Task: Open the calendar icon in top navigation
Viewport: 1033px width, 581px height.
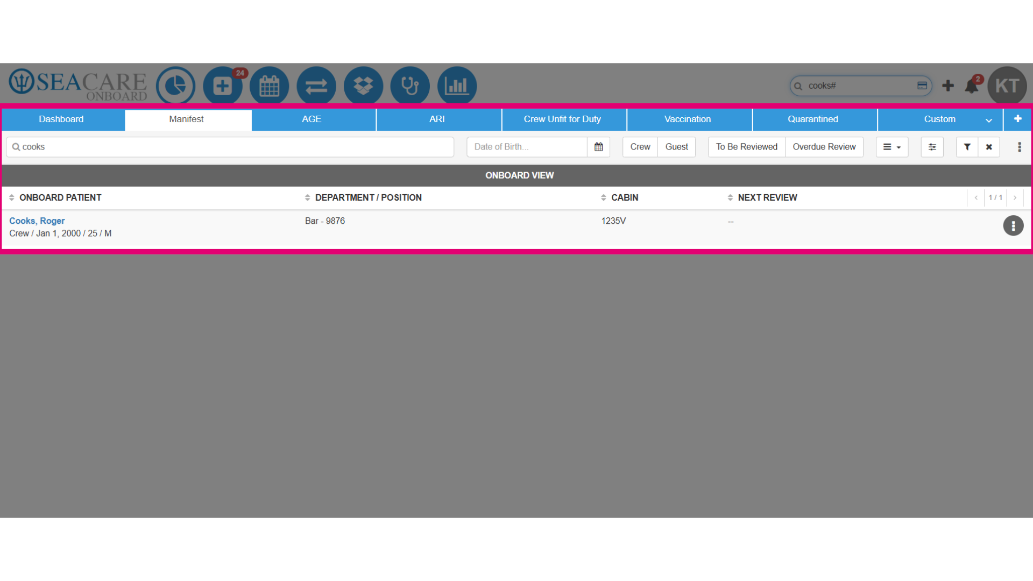Action: [270, 86]
